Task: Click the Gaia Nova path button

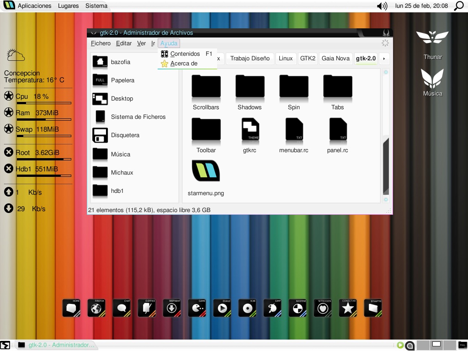Action: (x=335, y=58)
